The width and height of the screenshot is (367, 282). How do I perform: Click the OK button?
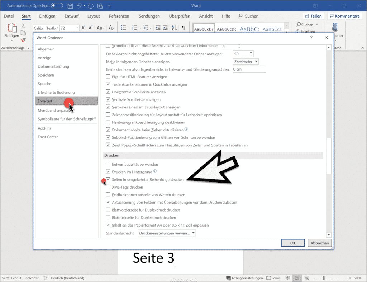click(293, 243)
